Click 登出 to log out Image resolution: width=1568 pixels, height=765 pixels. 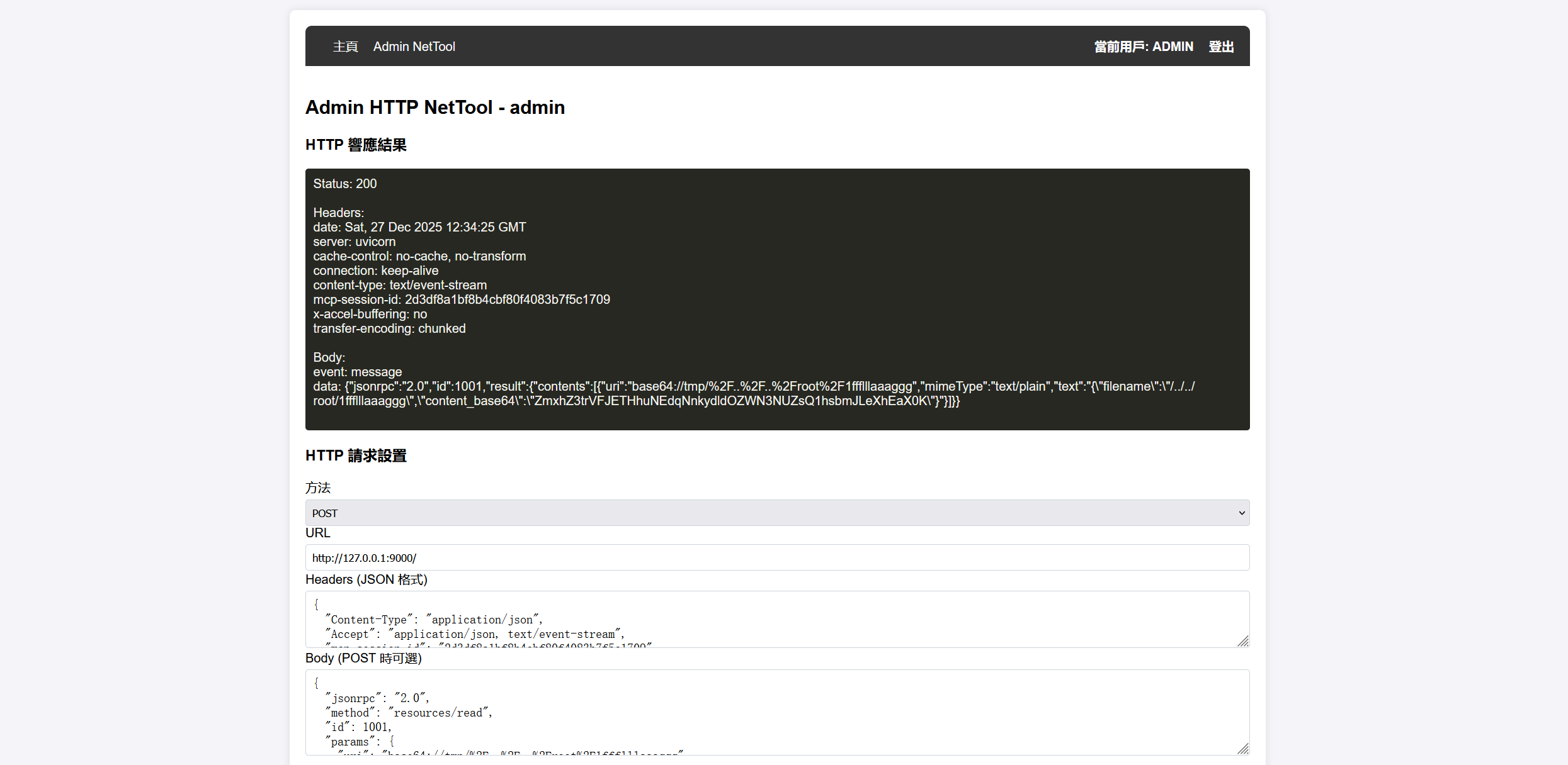1220,47
